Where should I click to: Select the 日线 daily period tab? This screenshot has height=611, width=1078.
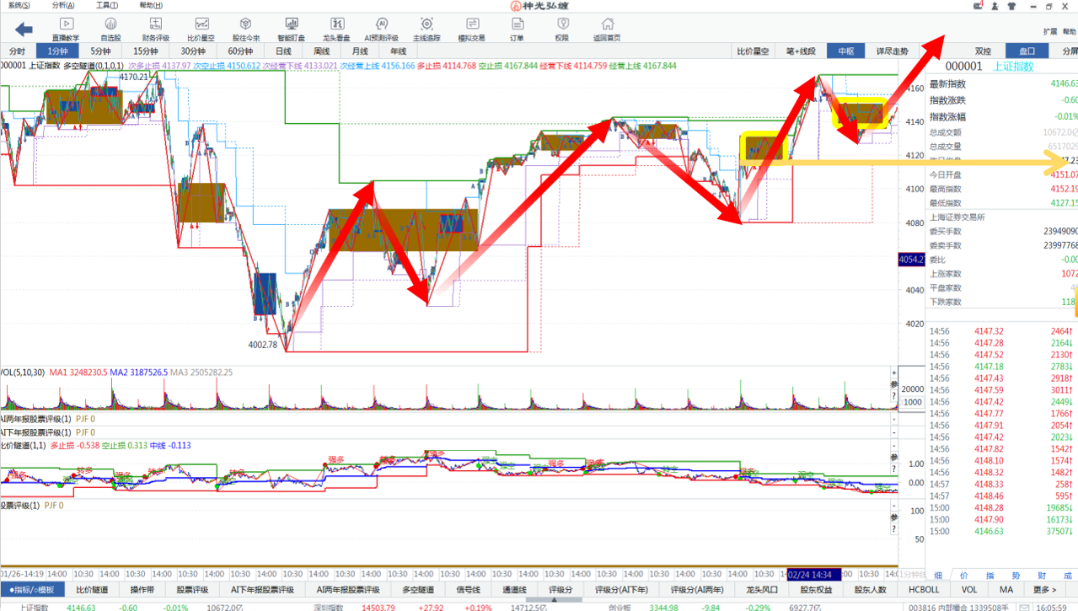tap(283, 51)
